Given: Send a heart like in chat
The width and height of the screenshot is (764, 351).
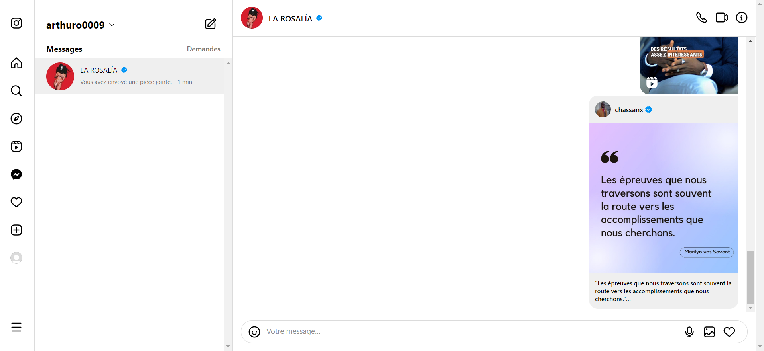Looking at the screenshot, I should tap(729, 332).
